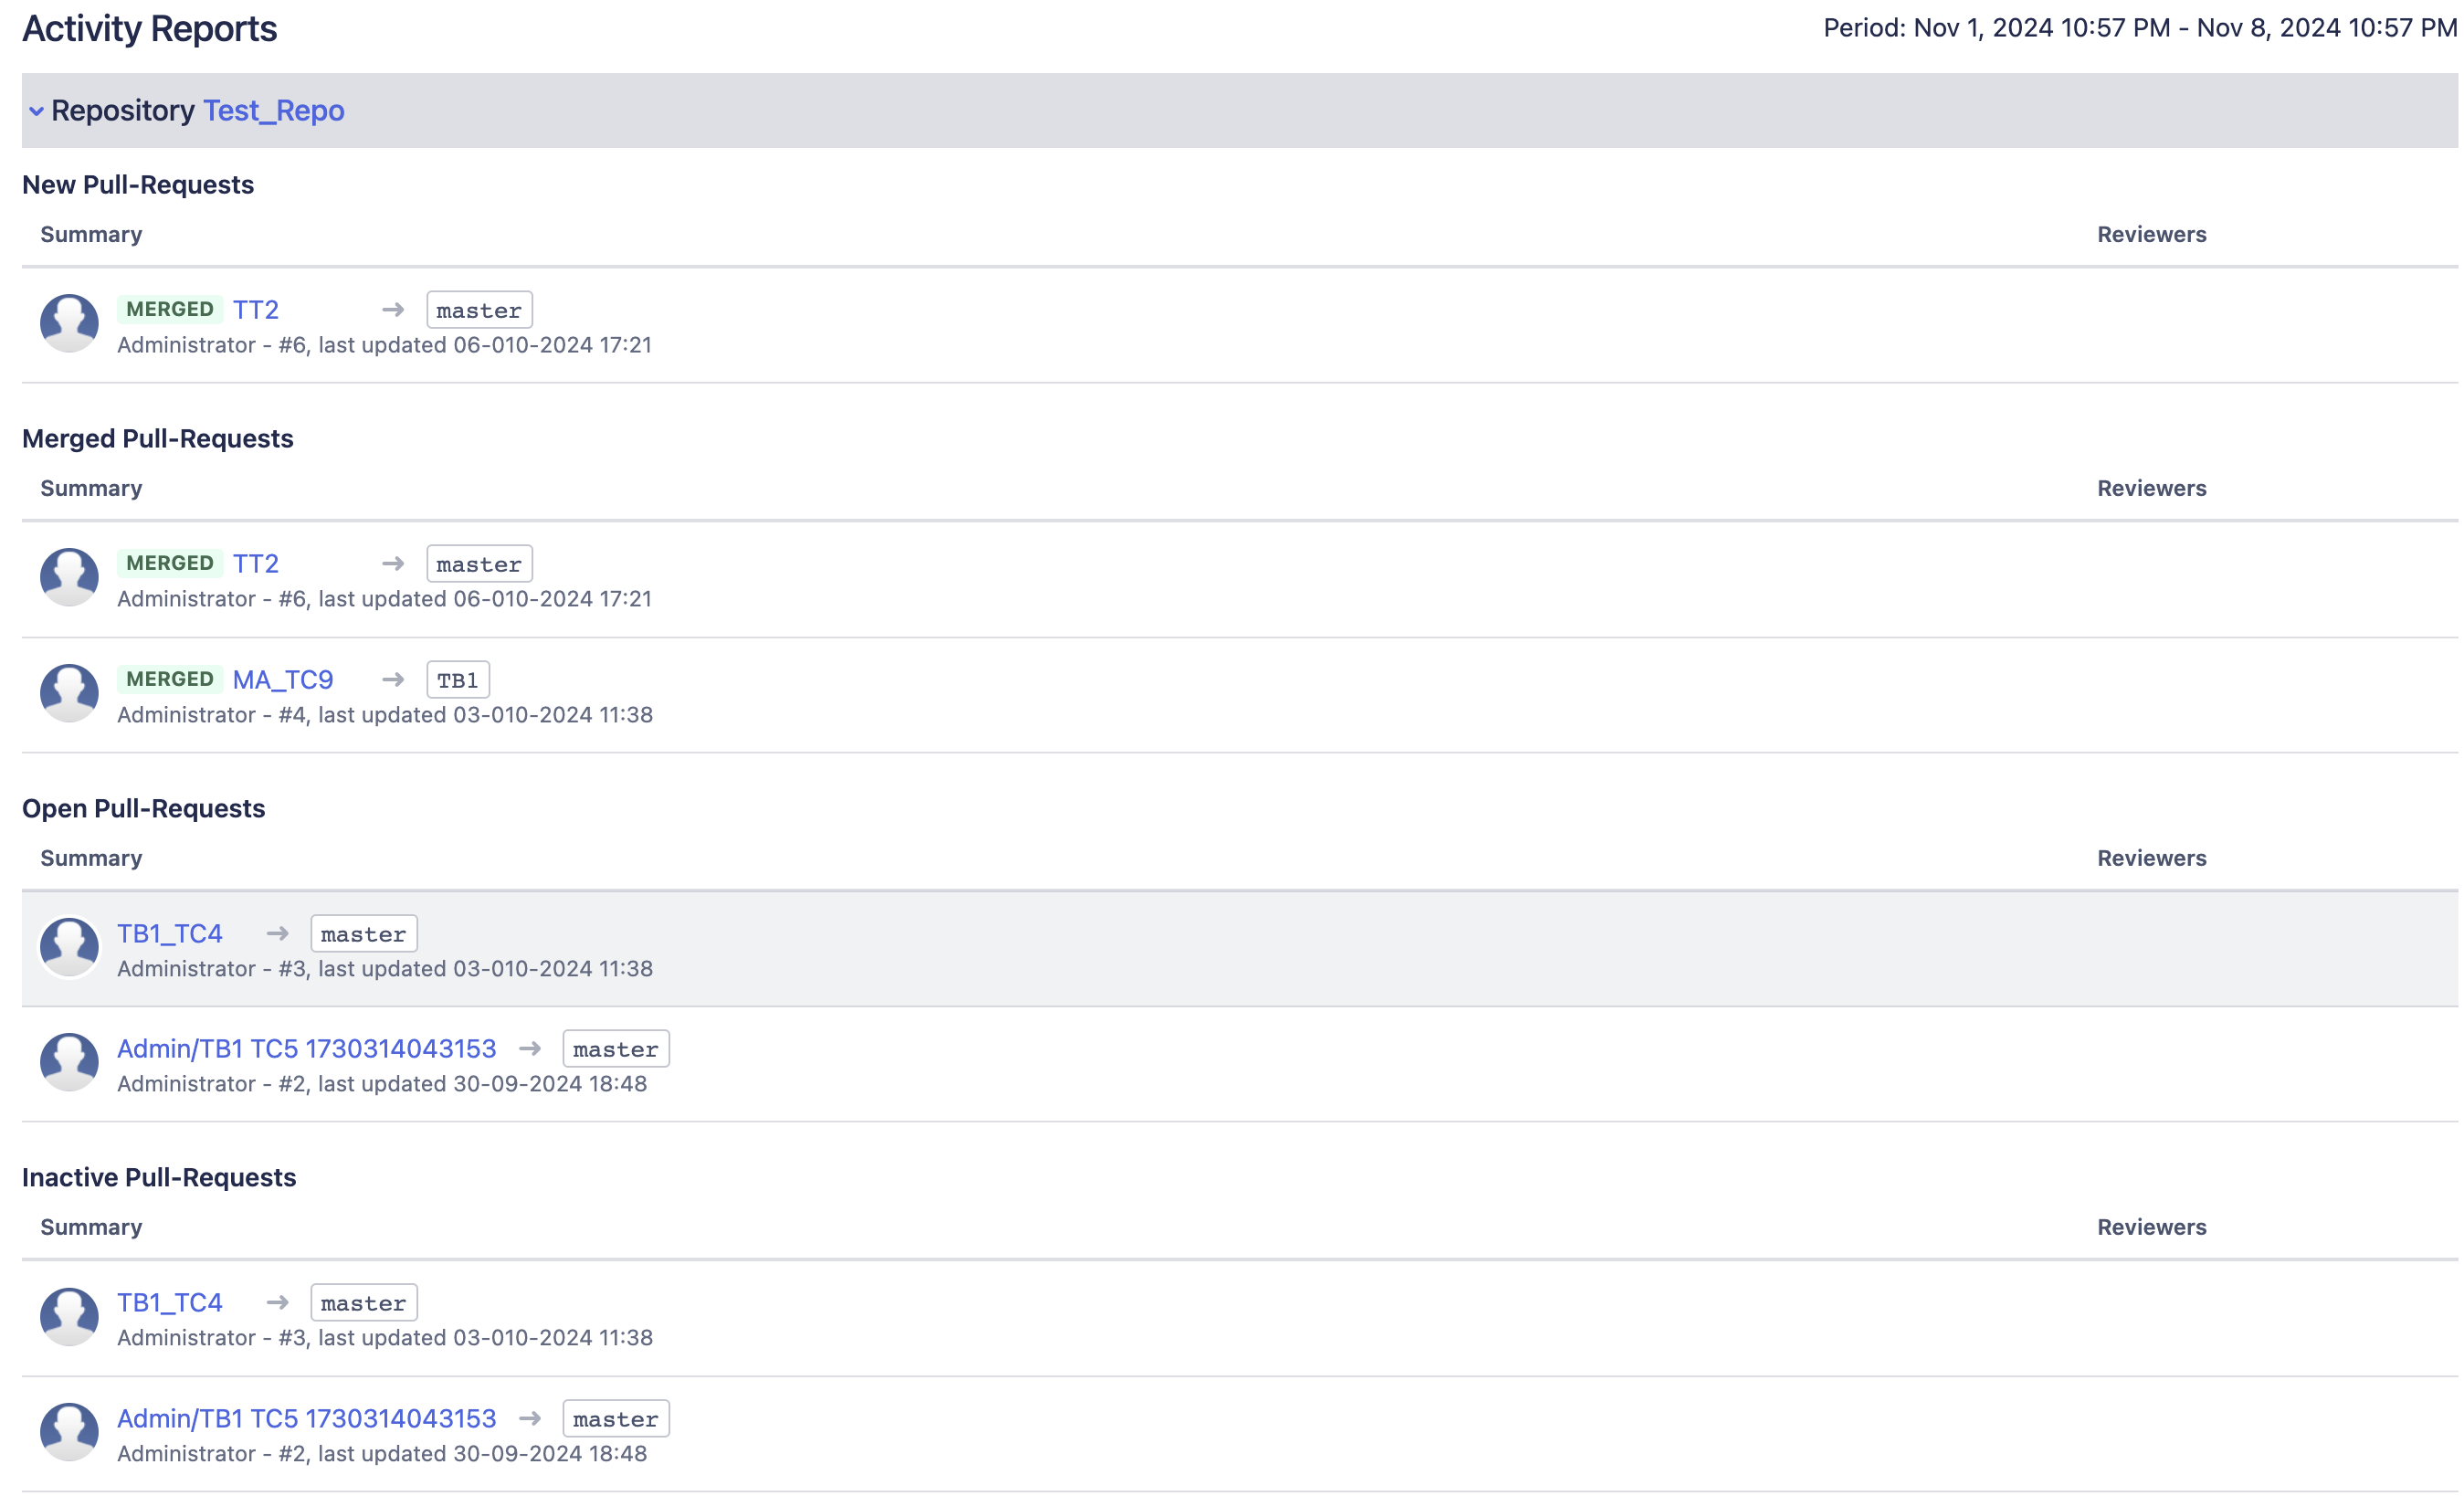Click master branch label in New Pull-Requests row

479,310
